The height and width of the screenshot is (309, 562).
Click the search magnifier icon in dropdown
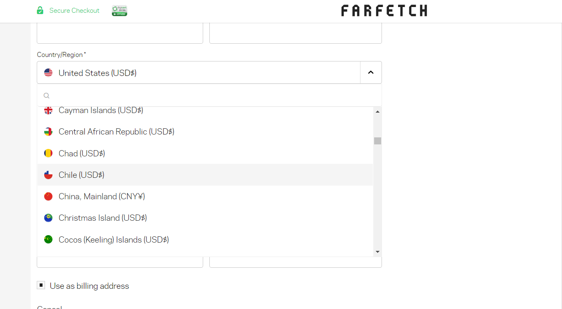[47, 96]
